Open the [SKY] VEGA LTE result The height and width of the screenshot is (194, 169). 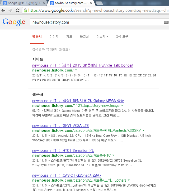[60, 125]
